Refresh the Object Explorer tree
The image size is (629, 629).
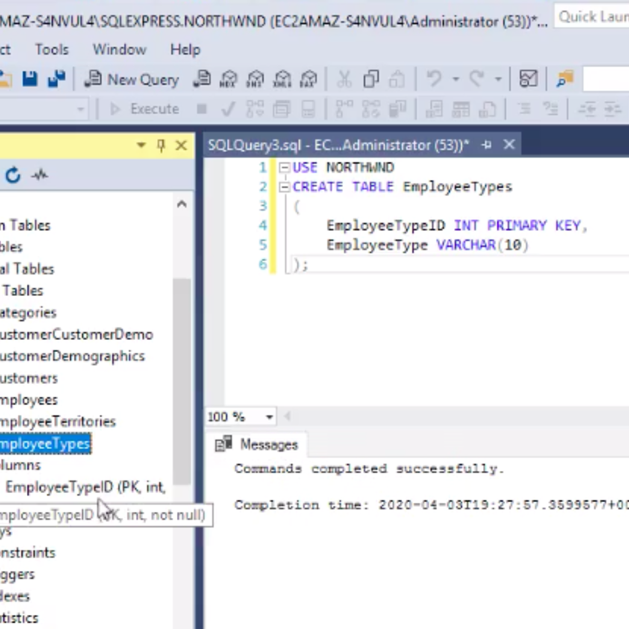click(13, 176)
